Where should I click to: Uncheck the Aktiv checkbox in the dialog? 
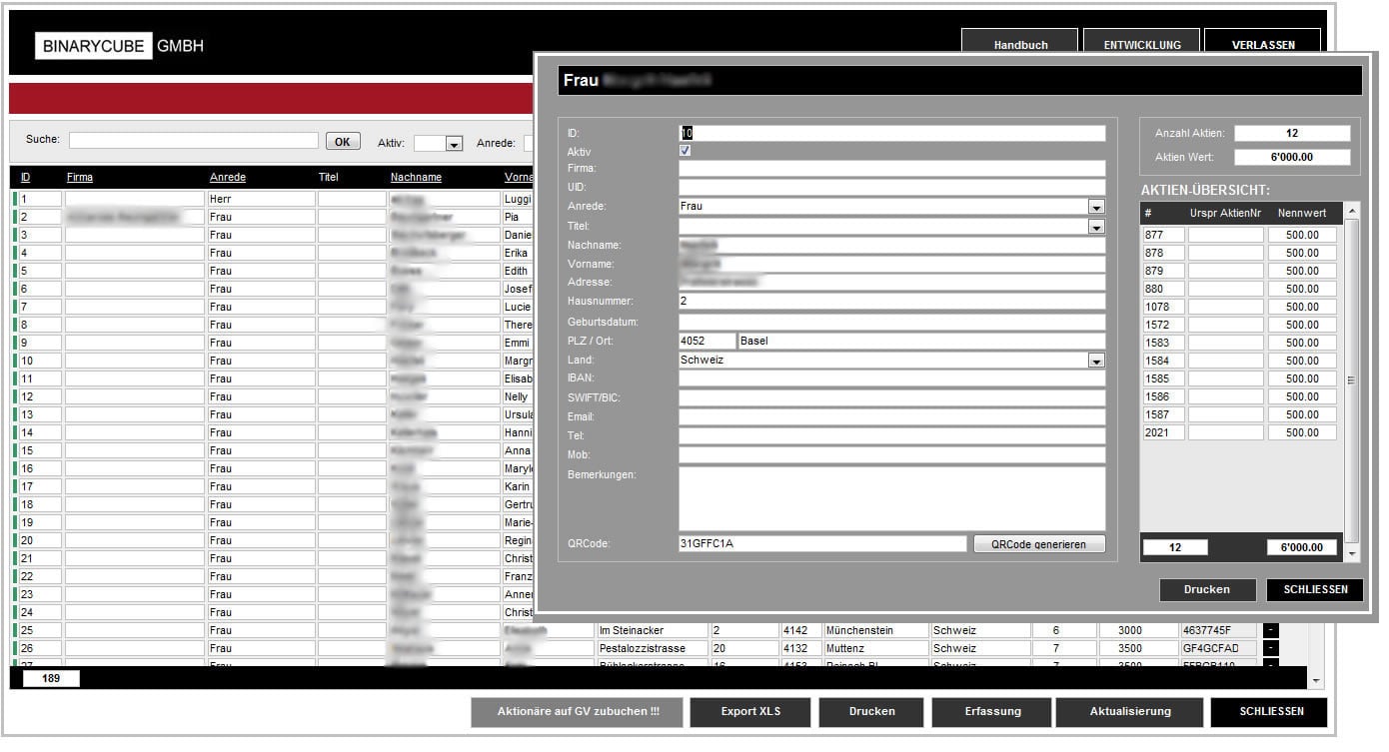685,151
